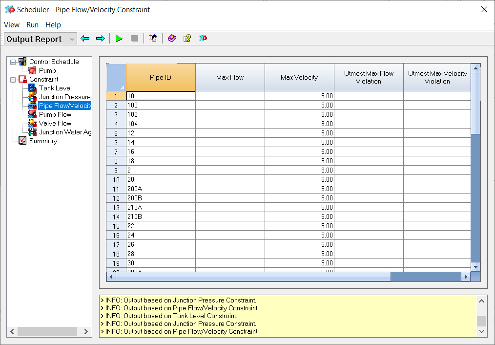
Task: Click the Junction Pressure icon
Action: pos(32,97)
